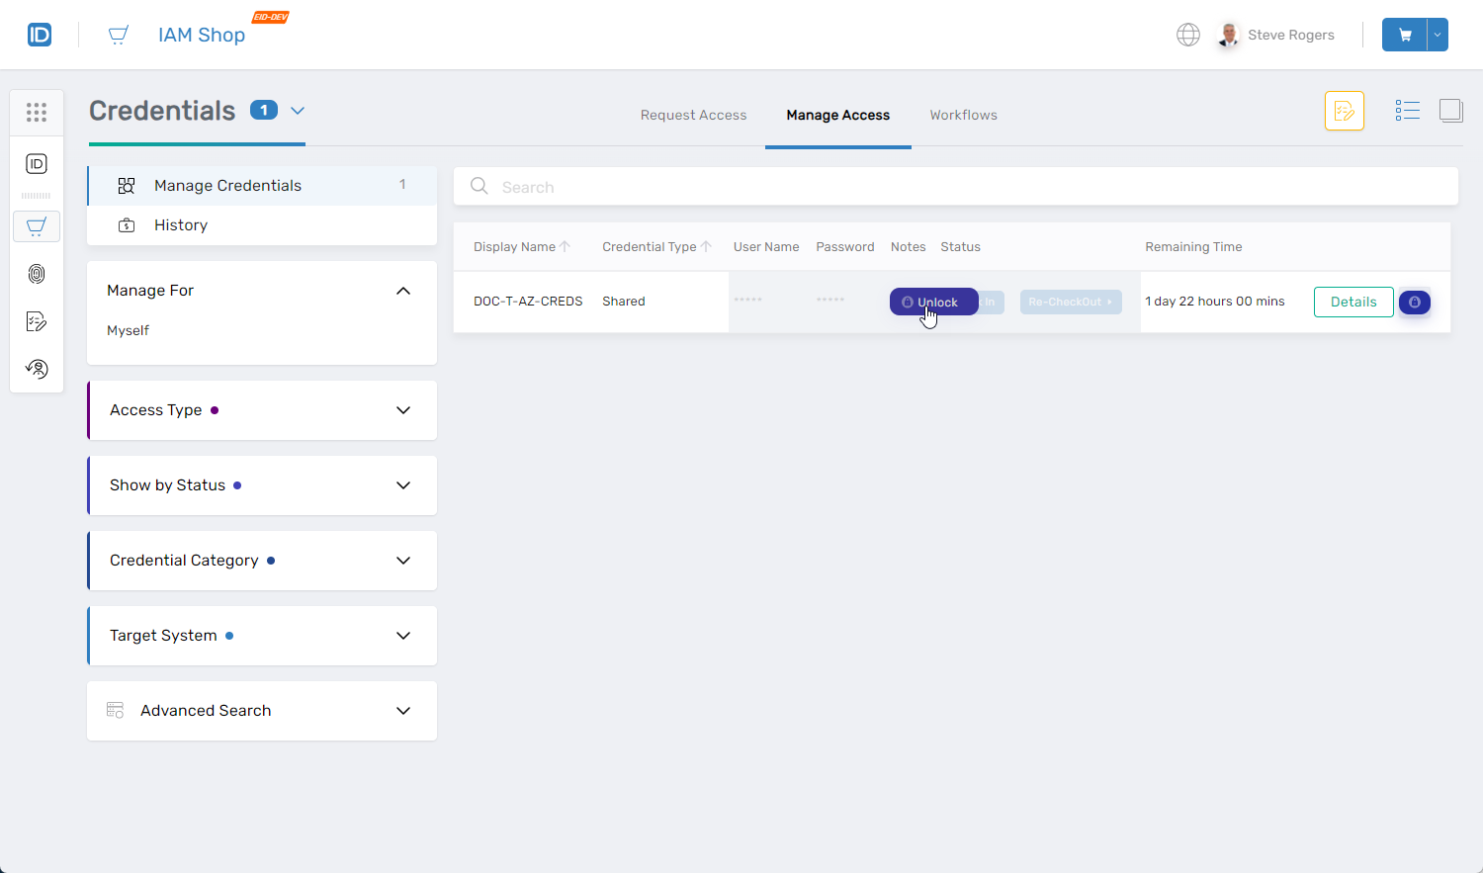This screenshot has width=1483, height=873.
Task: Click the globe language icon
Action: 1187,35
